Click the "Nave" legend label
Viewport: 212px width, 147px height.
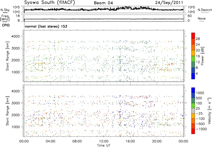click(202, 18)
